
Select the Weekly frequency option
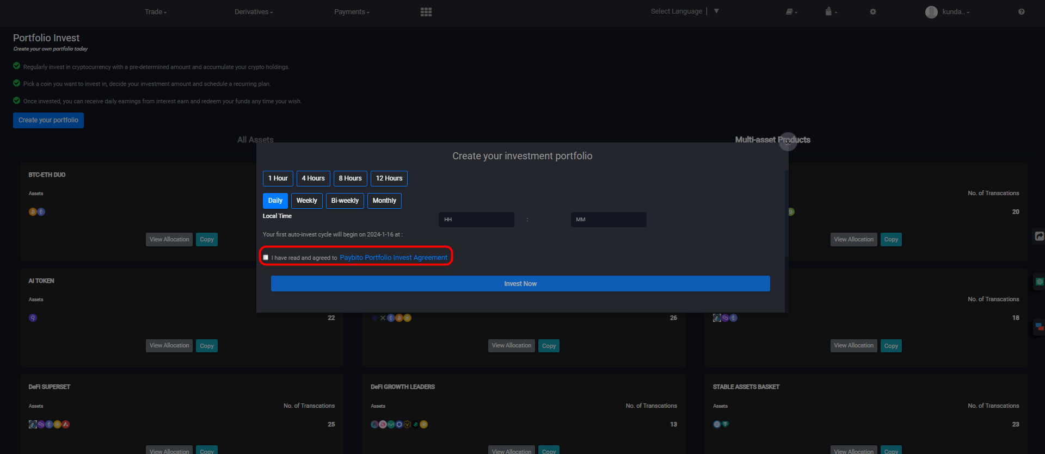[306, 201]
